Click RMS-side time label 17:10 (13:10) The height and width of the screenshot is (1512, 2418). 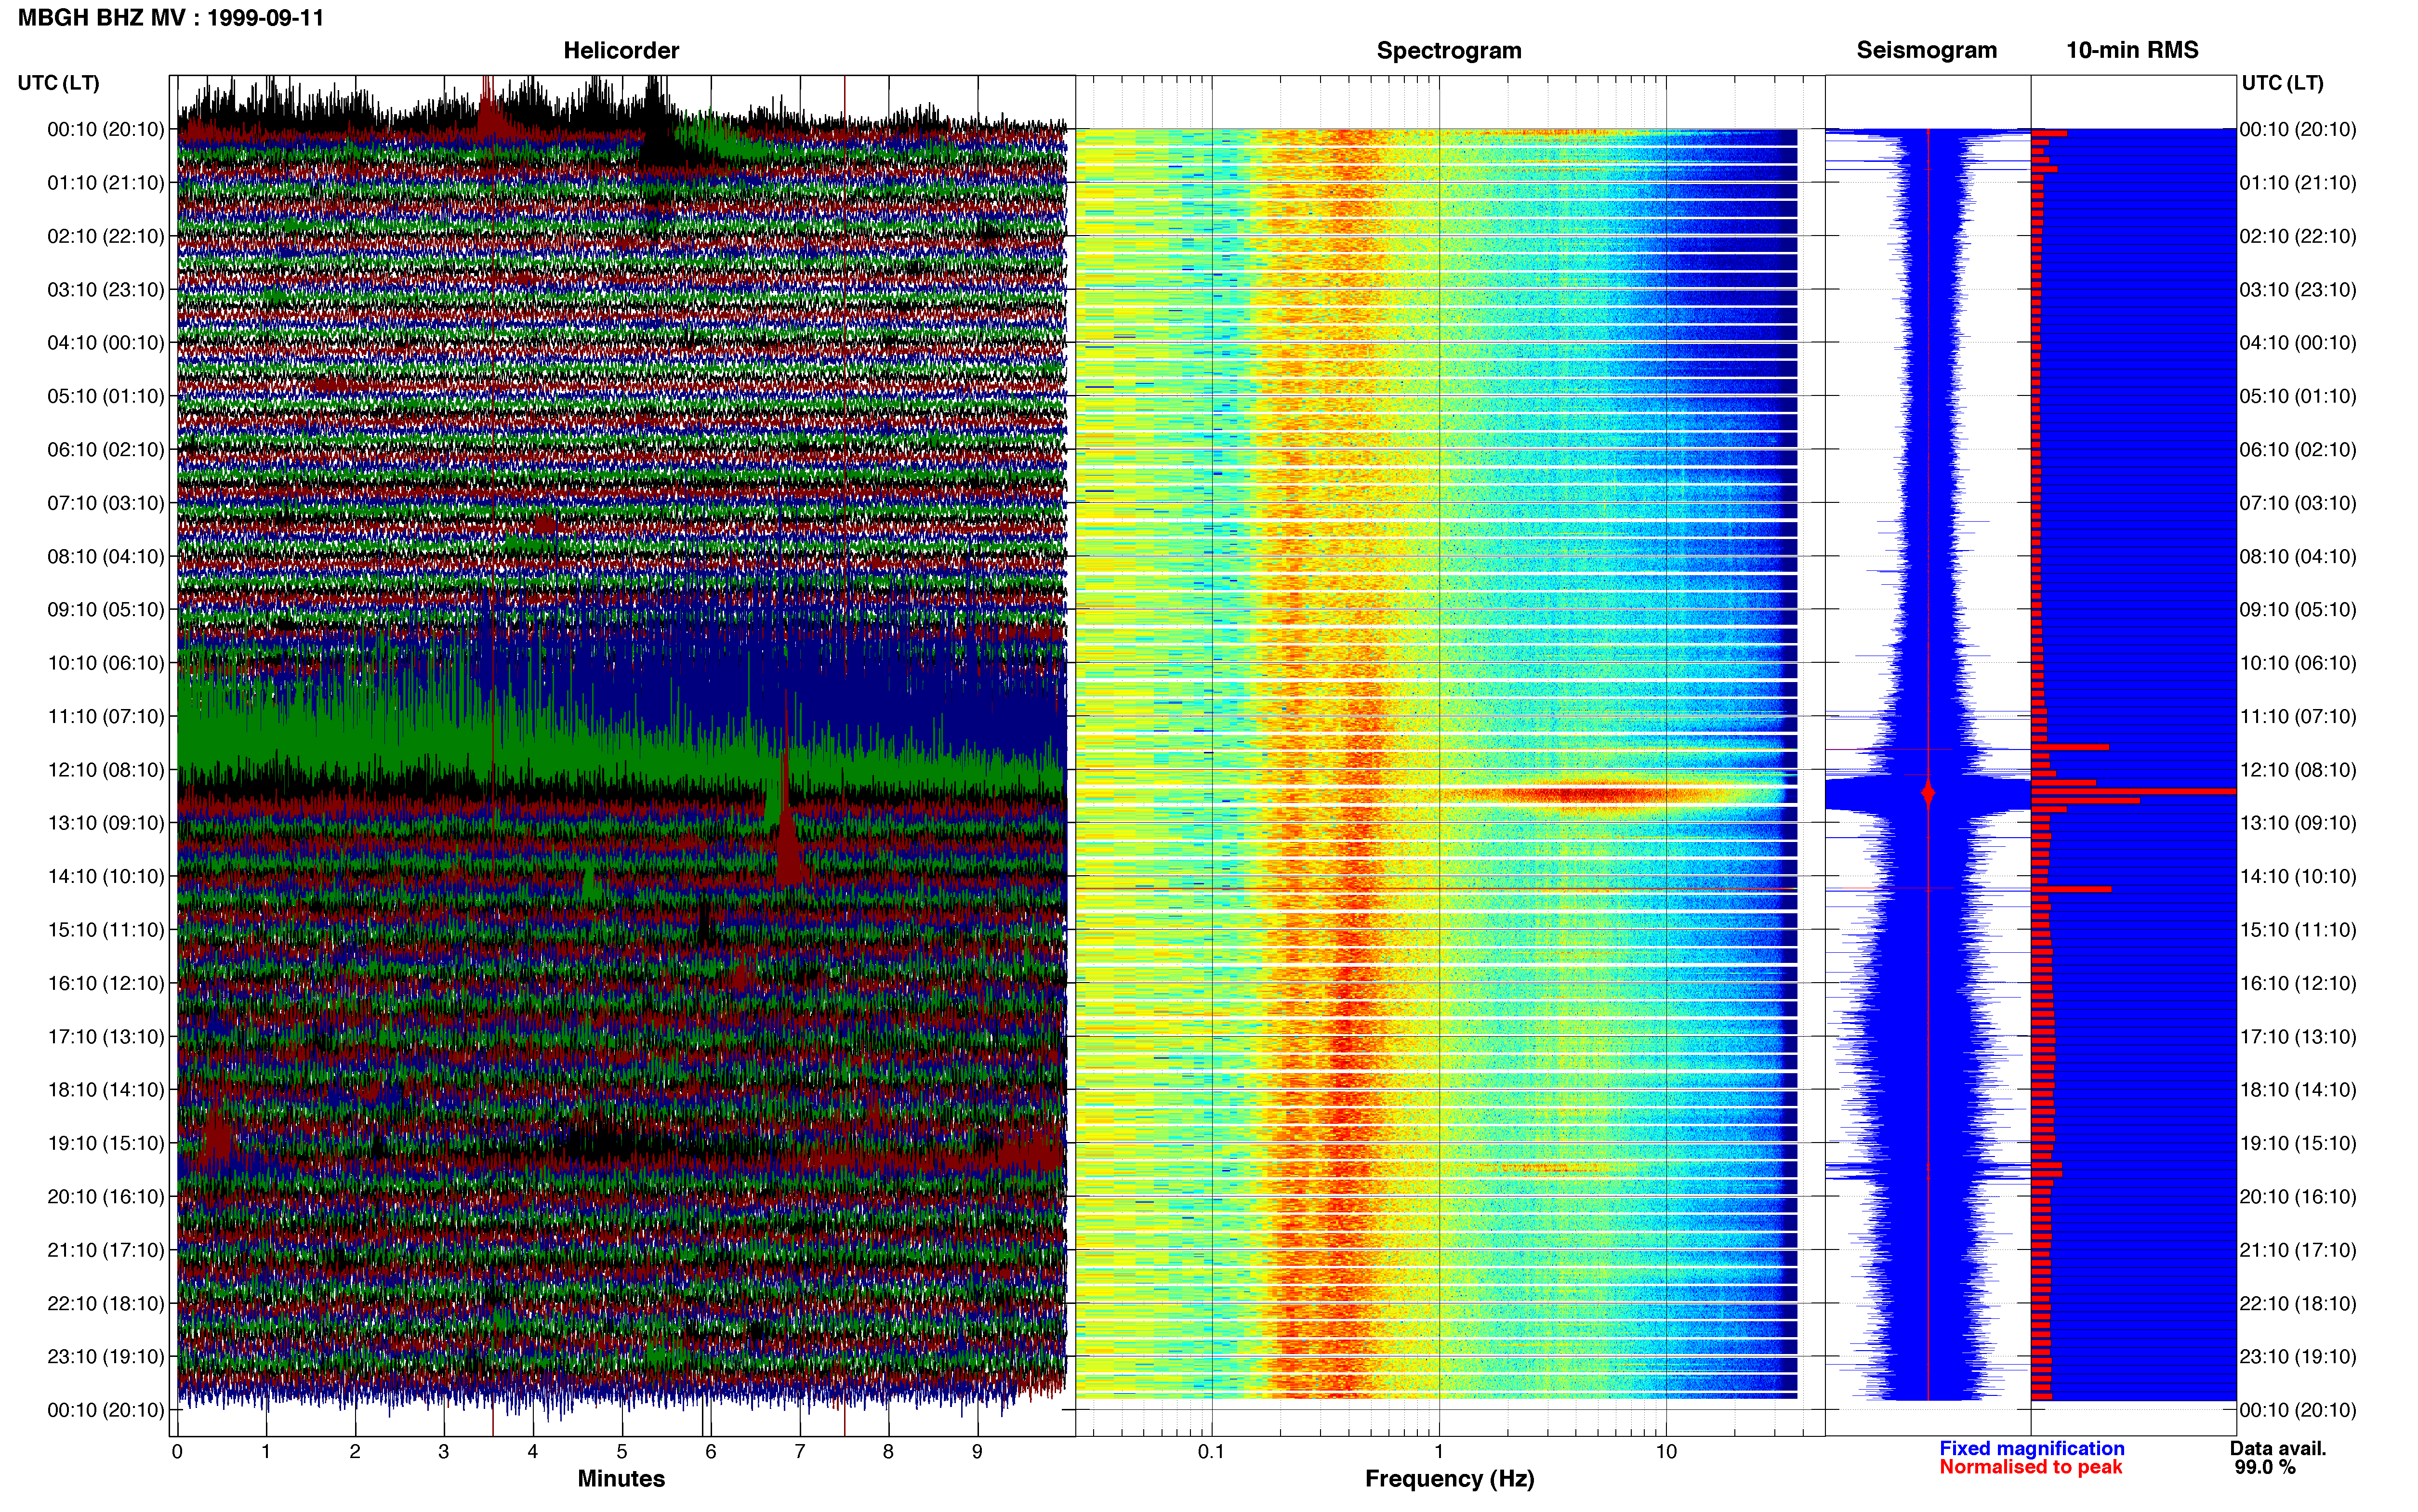(2298, 1037)
